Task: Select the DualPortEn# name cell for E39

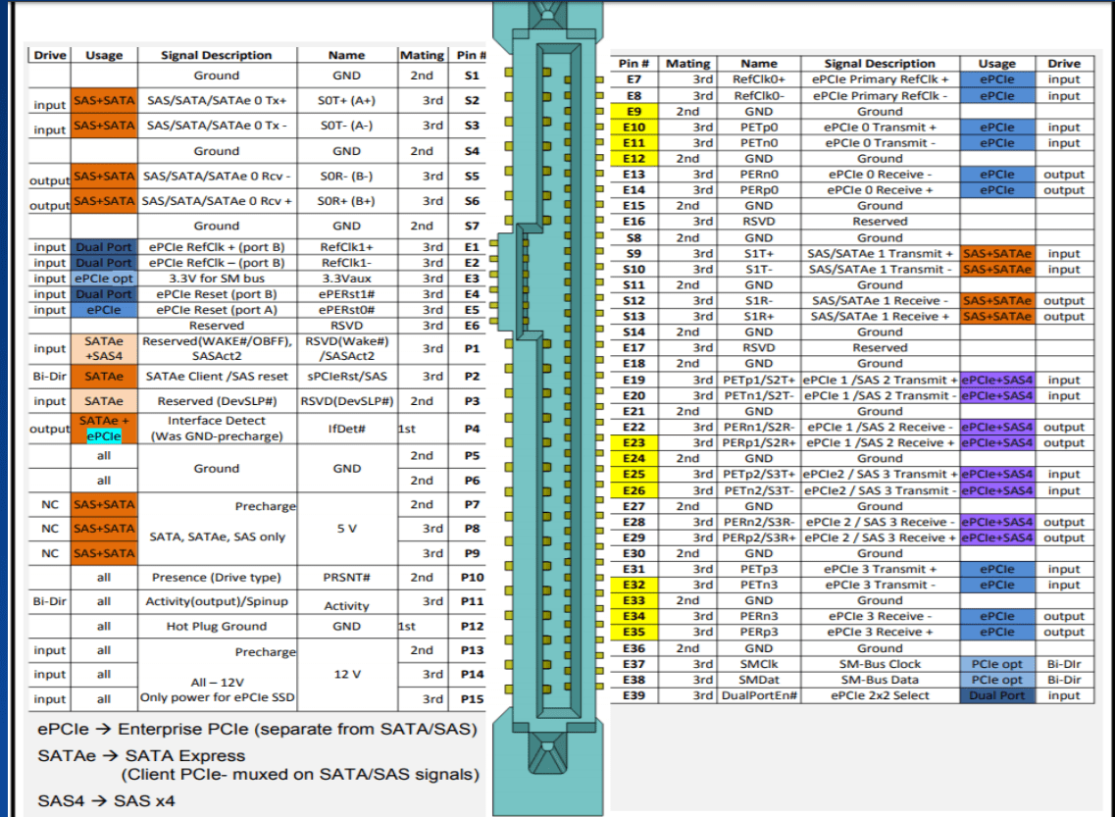Action: pyautogui.click(x=759, y=695)
